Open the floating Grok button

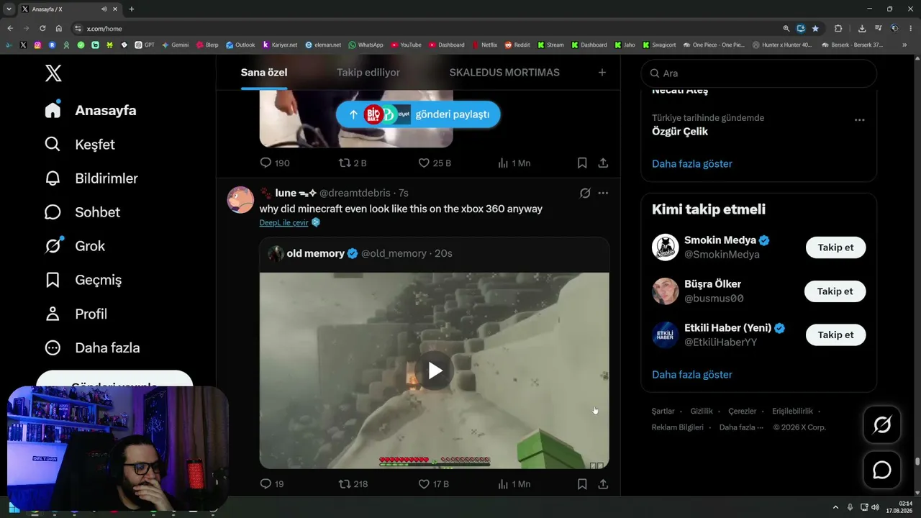(x=882, y=425)
